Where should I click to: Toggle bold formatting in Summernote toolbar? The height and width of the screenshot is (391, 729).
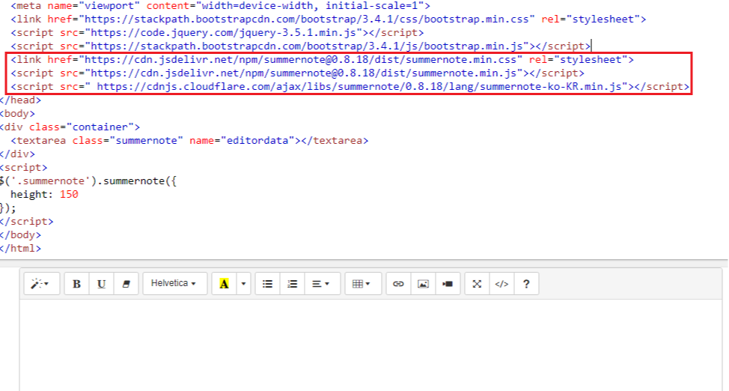pos(76,283)
